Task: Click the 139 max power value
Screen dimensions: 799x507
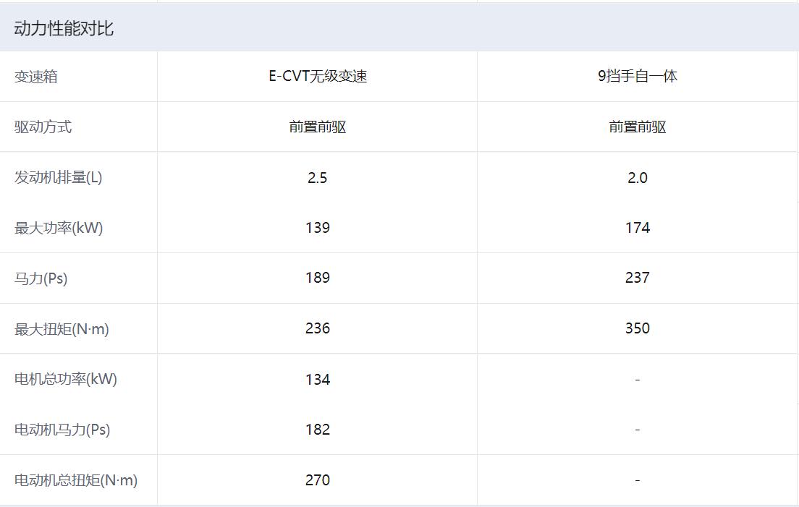Action: point(318,228)
